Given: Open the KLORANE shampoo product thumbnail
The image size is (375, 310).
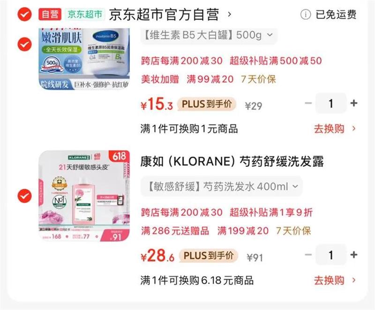Looking at the screenshot, I should [x=84, y=196].
